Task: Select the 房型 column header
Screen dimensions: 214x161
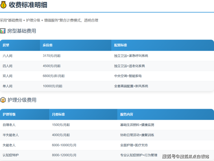Action: [x=6, y=45]
